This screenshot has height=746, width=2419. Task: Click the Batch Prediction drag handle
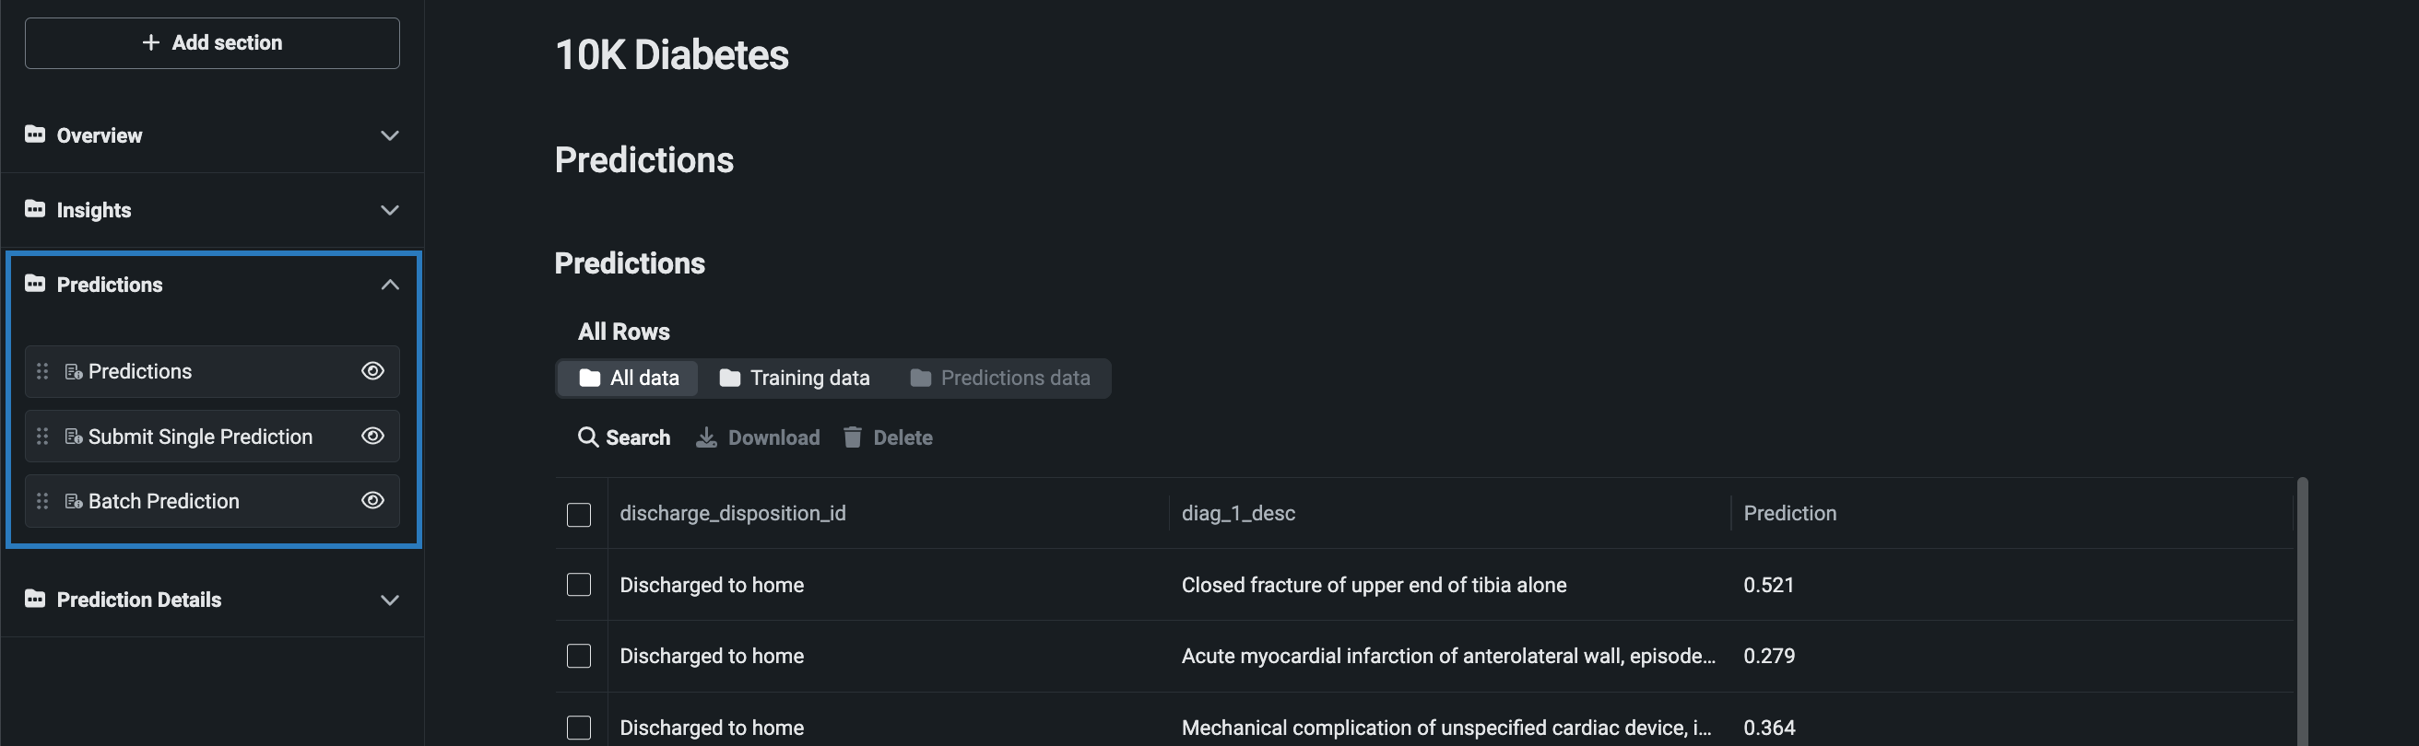(42, 501)
